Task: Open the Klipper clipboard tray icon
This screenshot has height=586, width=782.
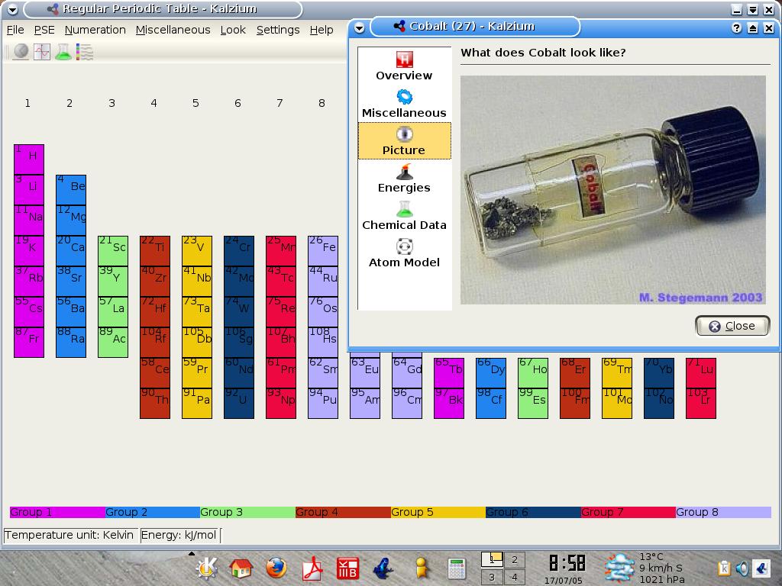Action: 724,568
